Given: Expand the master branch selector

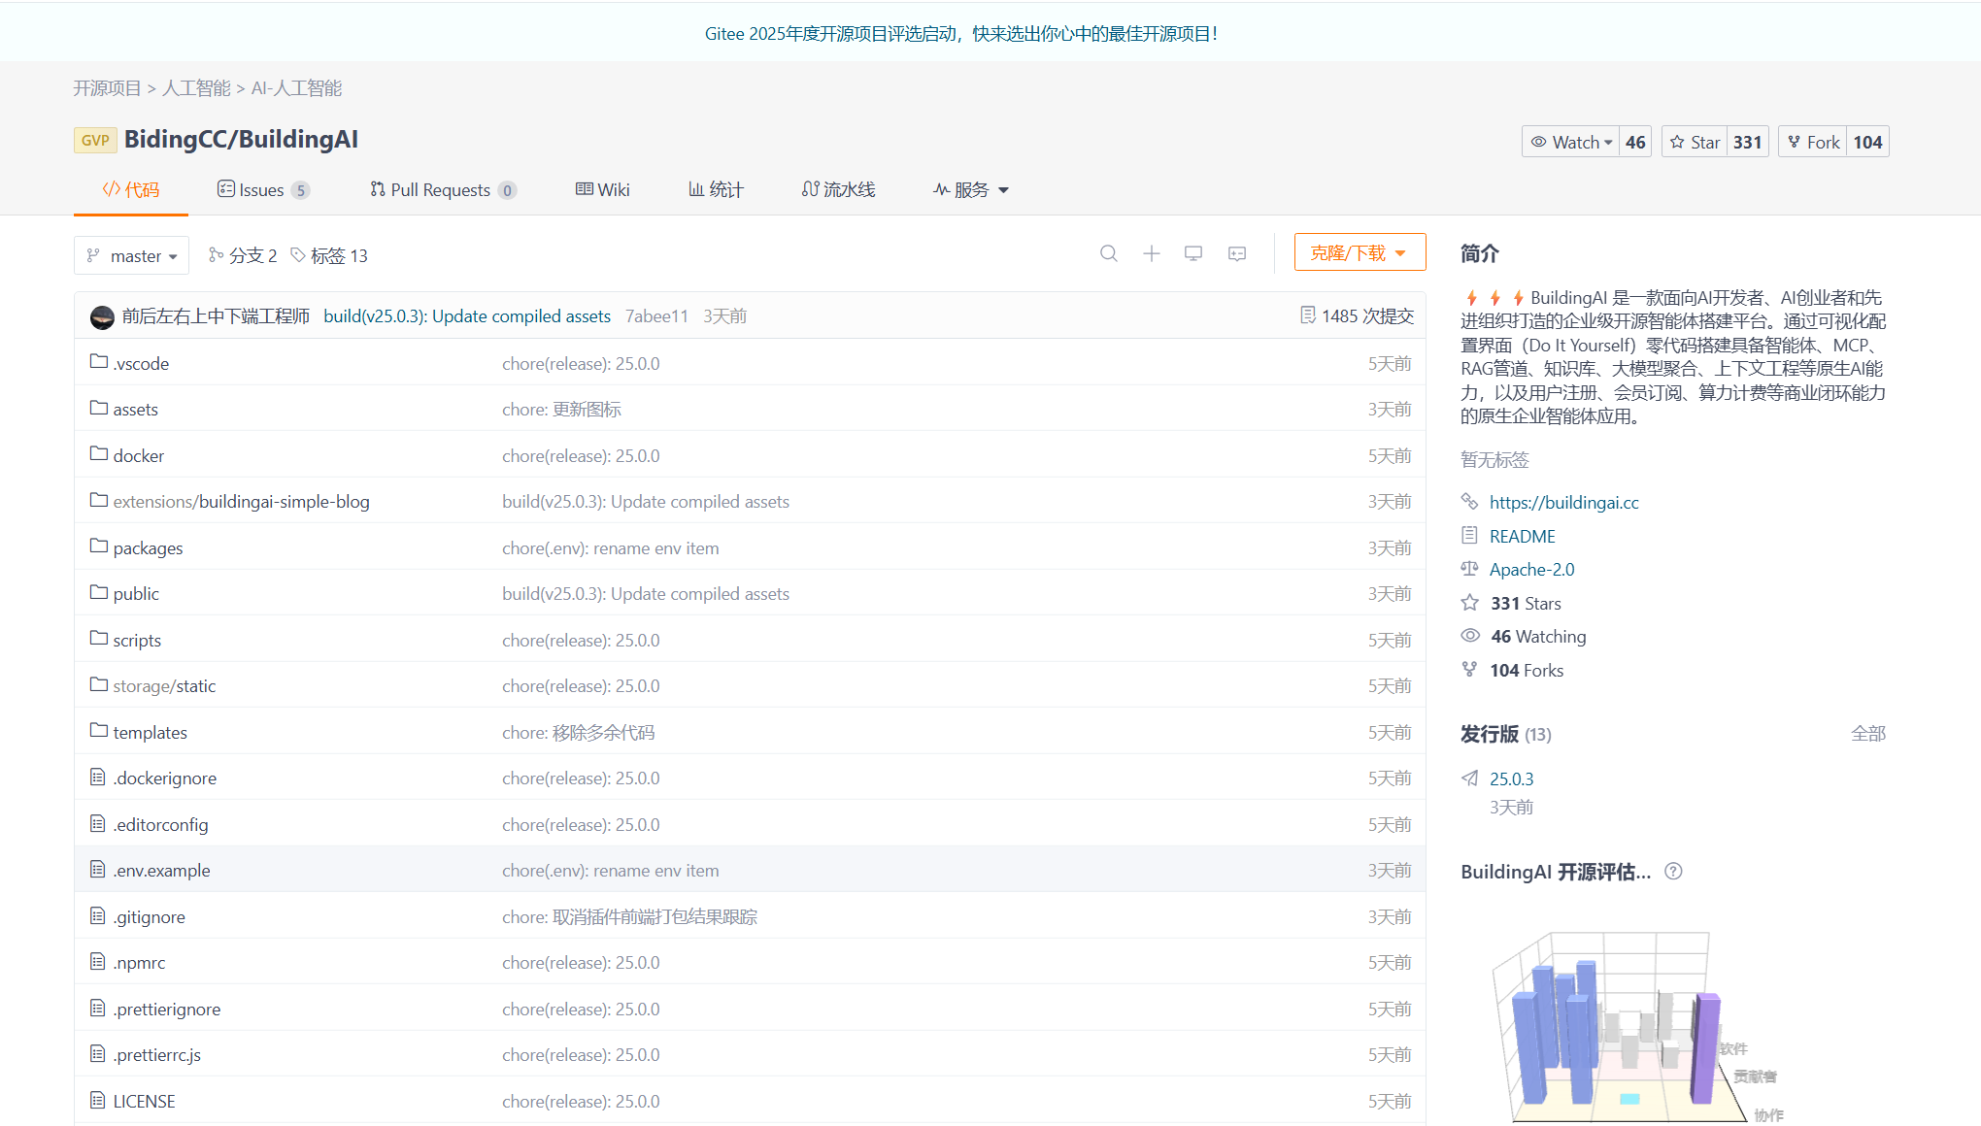Looking at the screenshot, I should tap(132, 256).
